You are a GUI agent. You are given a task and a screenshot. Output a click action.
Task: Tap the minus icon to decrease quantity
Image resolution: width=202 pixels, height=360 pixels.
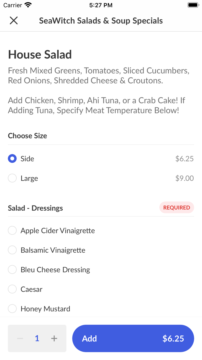tap(20, 338)
